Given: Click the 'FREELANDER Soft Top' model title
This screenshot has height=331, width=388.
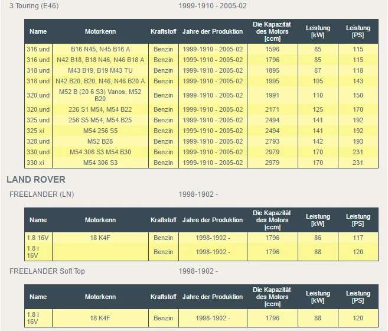Looking at the screenshot, I should (x=47, y=271).
